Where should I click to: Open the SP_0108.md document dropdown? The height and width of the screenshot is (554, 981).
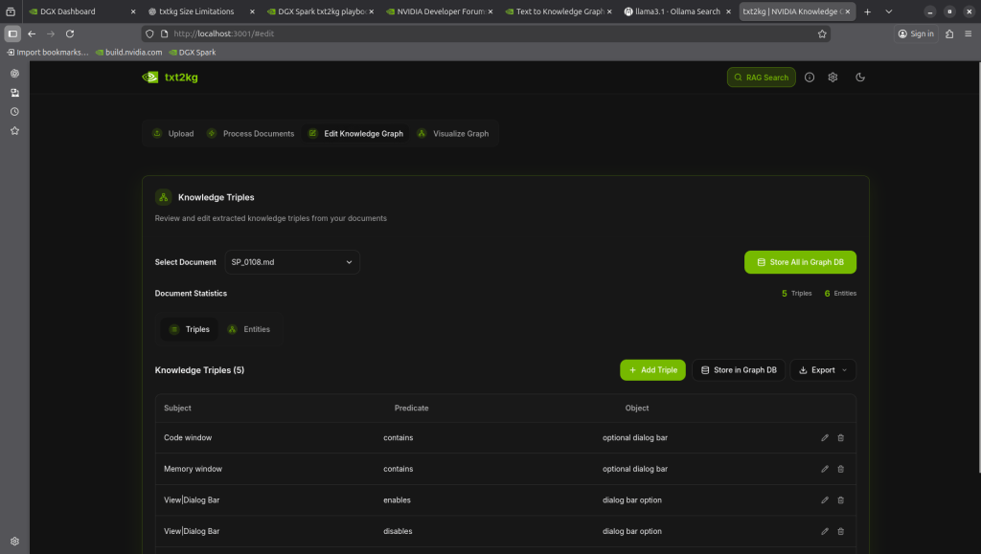[x=292, y=262]
